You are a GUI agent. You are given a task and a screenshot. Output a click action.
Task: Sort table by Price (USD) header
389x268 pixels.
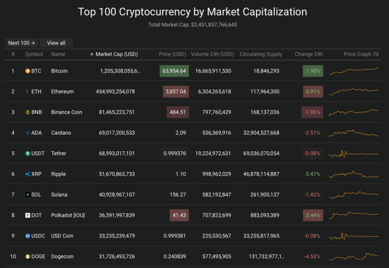pos(172,54)
